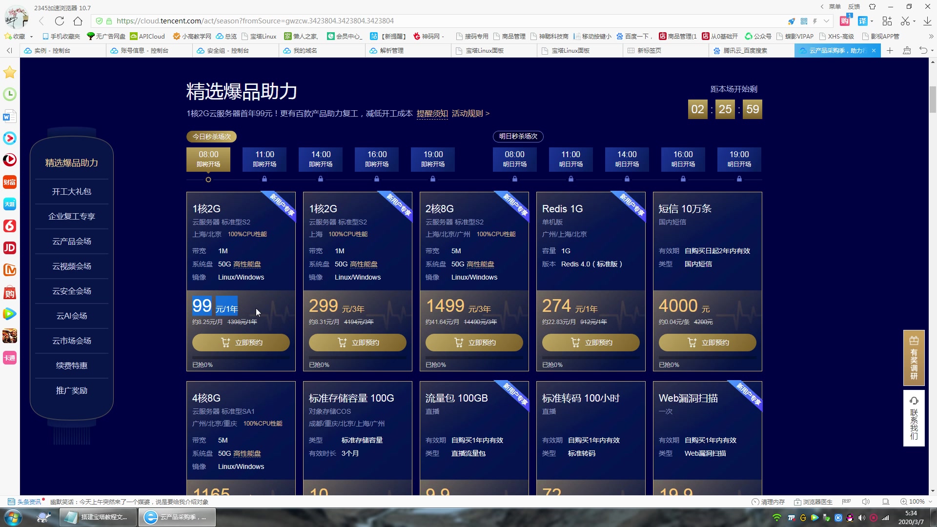Image resolution: width=937 pixels, height=527 pixels.
Task: Click 立即预约 on the Redis 1G card
Action: tap(591, 342)
